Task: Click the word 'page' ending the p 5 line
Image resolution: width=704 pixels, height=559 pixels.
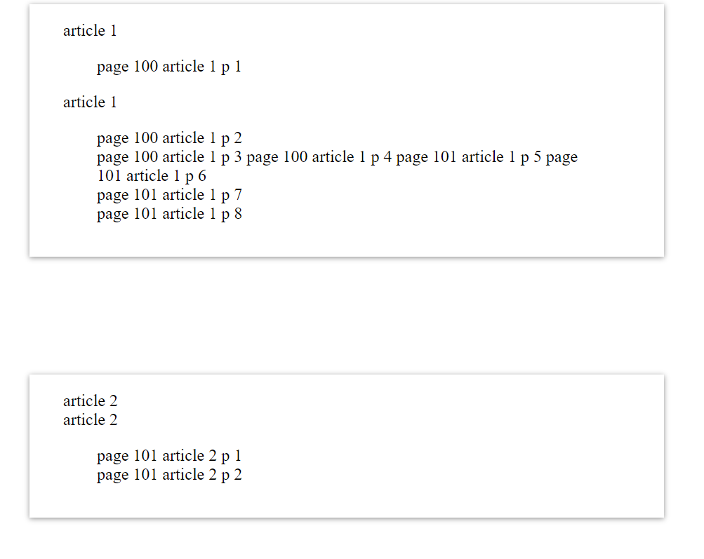Action: pyautogui.click(x=562, y=157)
